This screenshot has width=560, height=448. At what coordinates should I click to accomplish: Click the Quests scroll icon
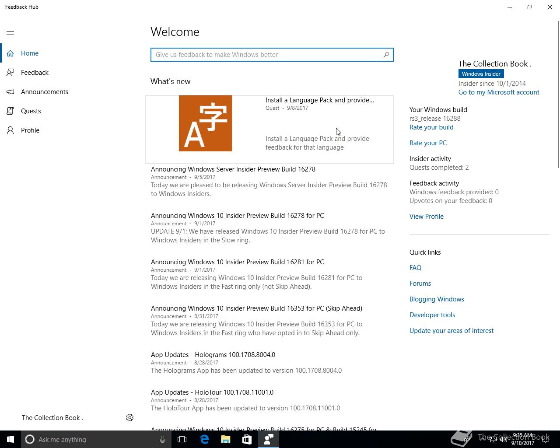pyautogui.click(x=10, y=111)
